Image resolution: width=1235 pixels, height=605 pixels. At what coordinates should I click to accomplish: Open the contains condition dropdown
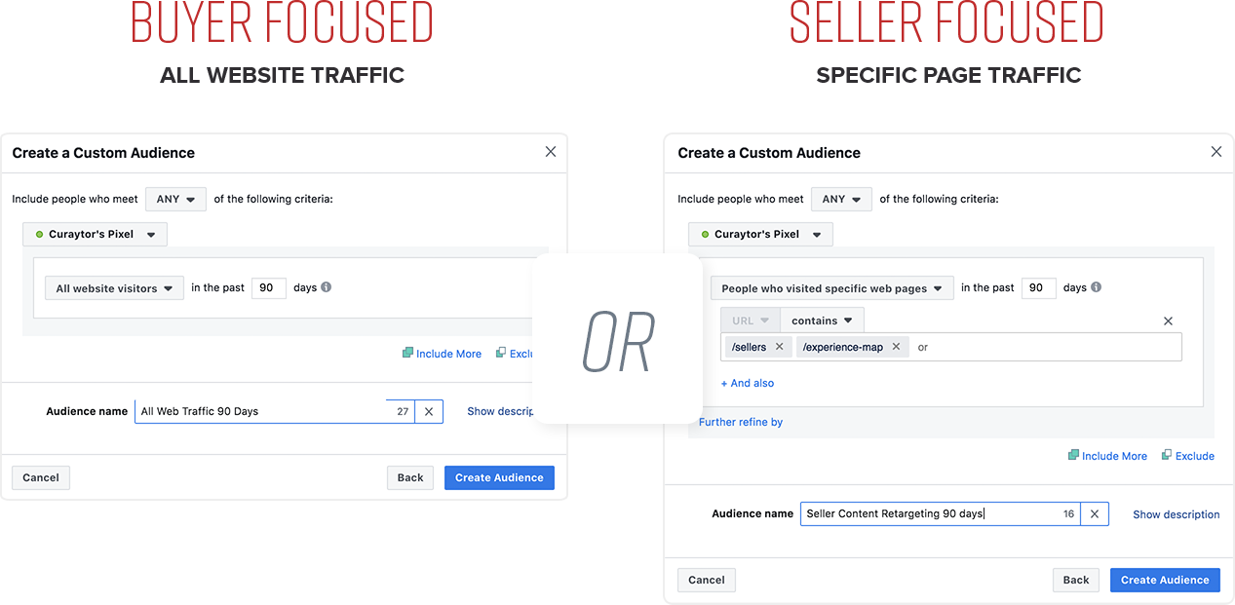click(x=822, y=321)
